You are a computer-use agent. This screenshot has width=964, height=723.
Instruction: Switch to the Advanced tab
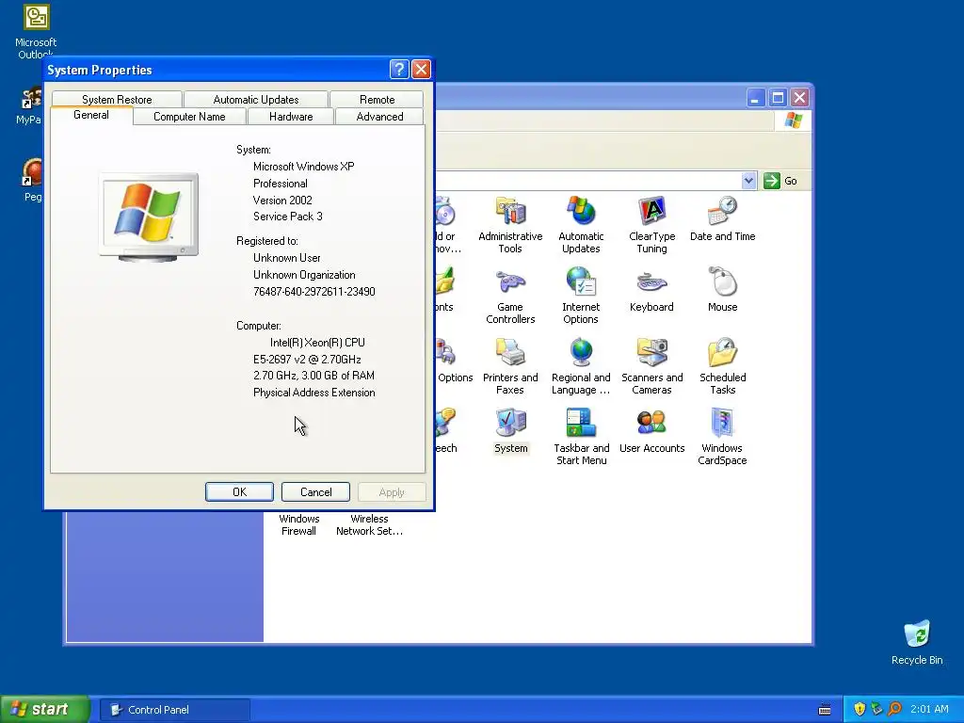tap(380, 116)
